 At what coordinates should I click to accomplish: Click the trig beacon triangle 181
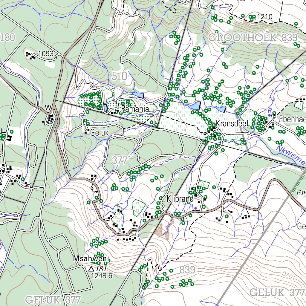[91, 269]
